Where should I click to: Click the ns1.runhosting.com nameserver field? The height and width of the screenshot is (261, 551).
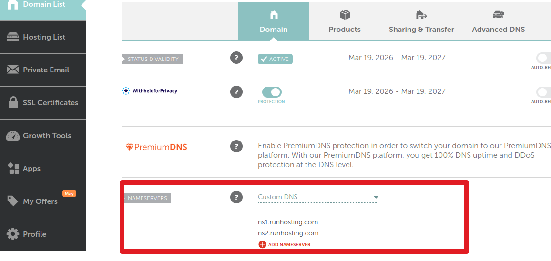click(361, 222)
